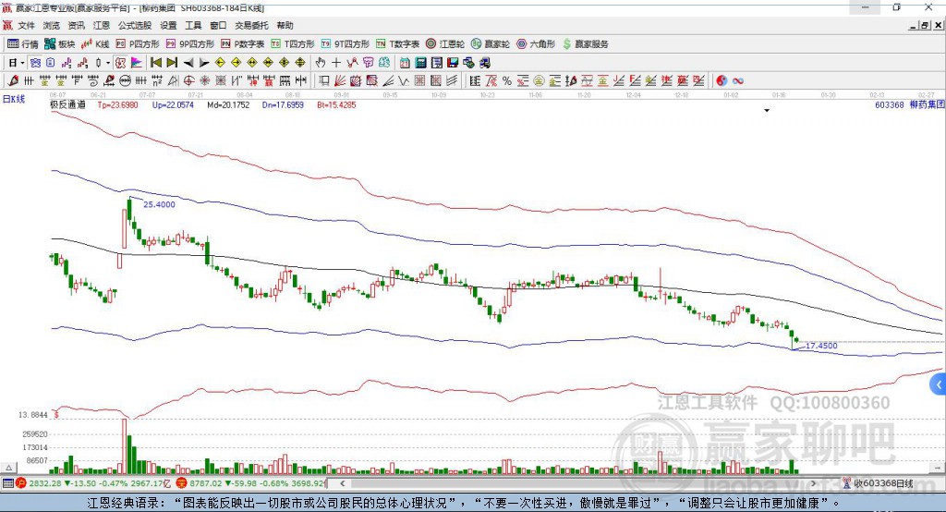
Task: Click the 柳药集团 stock name
Action: [x=927, y=104]
